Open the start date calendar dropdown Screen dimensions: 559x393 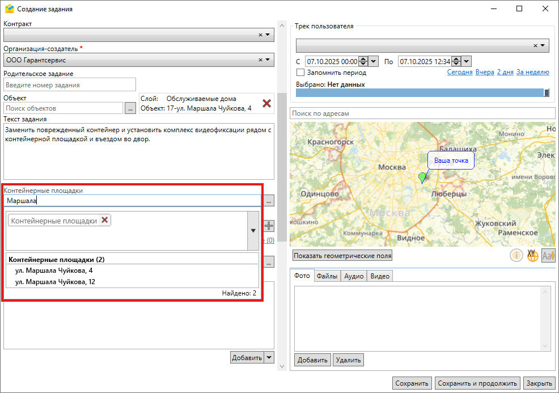click(373, 61)
